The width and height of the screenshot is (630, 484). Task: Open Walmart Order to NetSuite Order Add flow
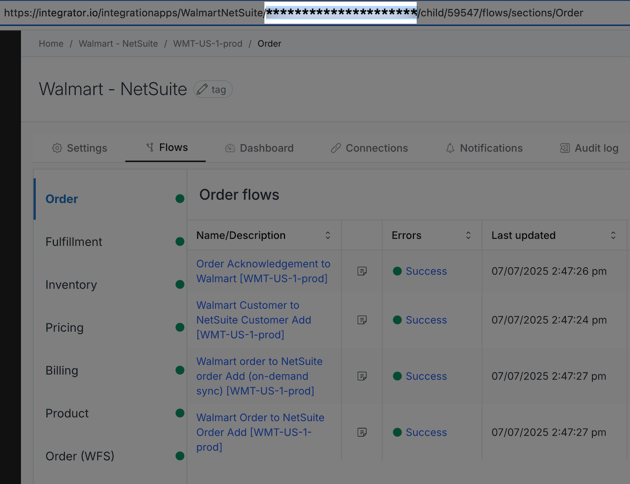[260, 432]
